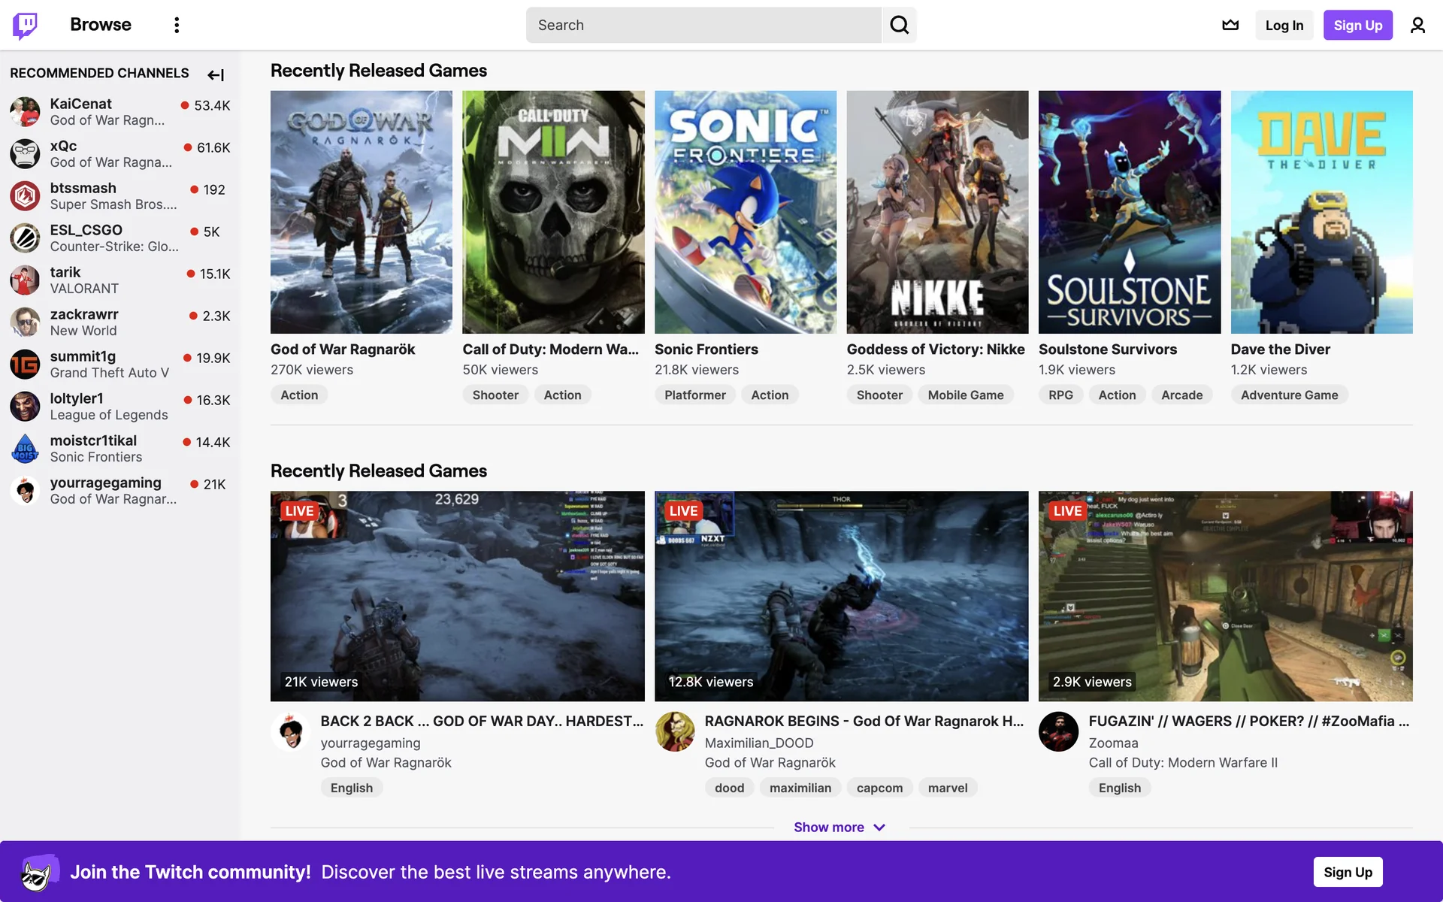Click the search magnifier icon
The height and width of the screenshot is (902, 1443).
coord(899,25)
